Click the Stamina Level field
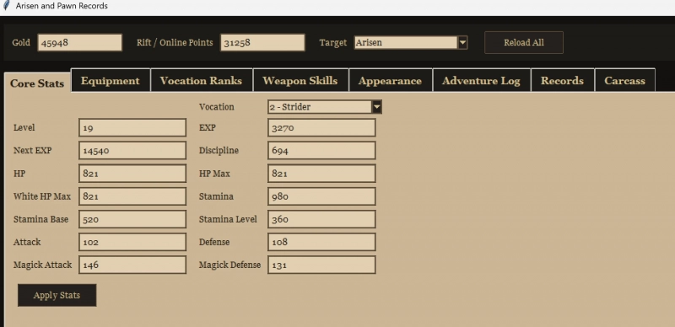Screen dimensions: 675x327 [321, 219]
